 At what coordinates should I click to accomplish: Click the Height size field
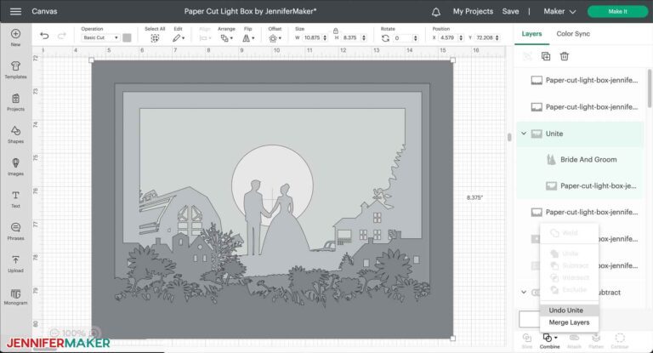(350, 37)
